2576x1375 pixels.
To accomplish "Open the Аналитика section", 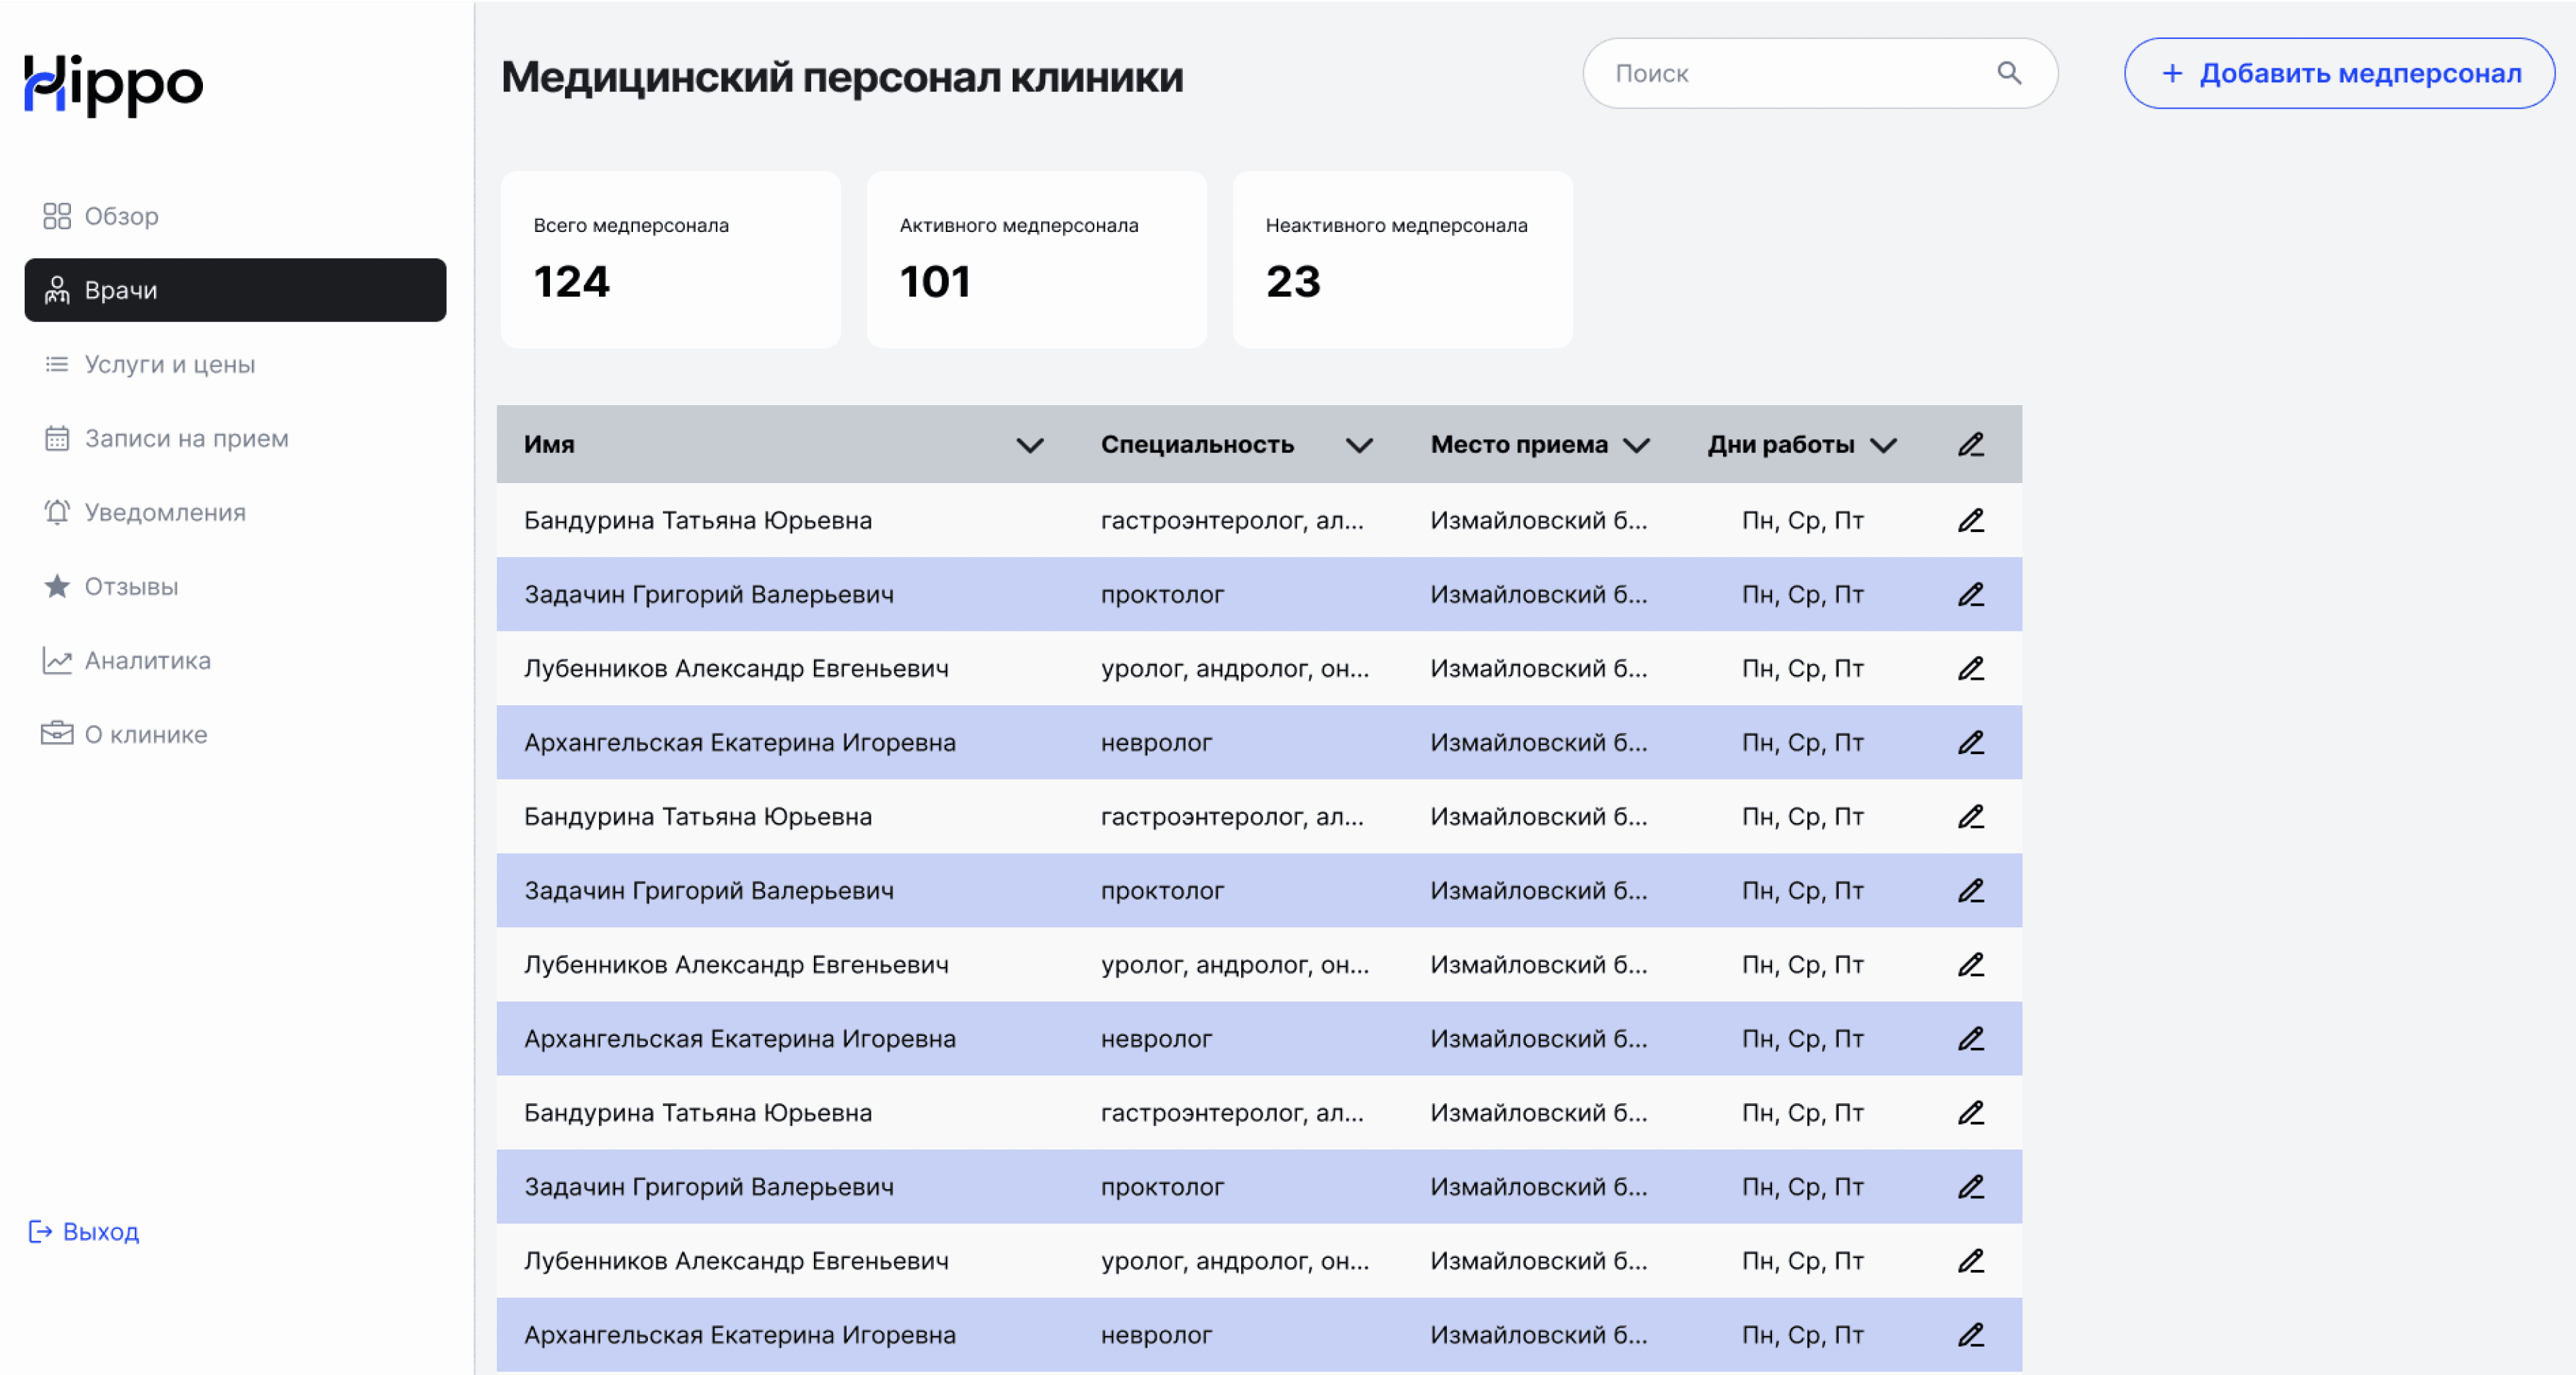I will pos(147,660).
